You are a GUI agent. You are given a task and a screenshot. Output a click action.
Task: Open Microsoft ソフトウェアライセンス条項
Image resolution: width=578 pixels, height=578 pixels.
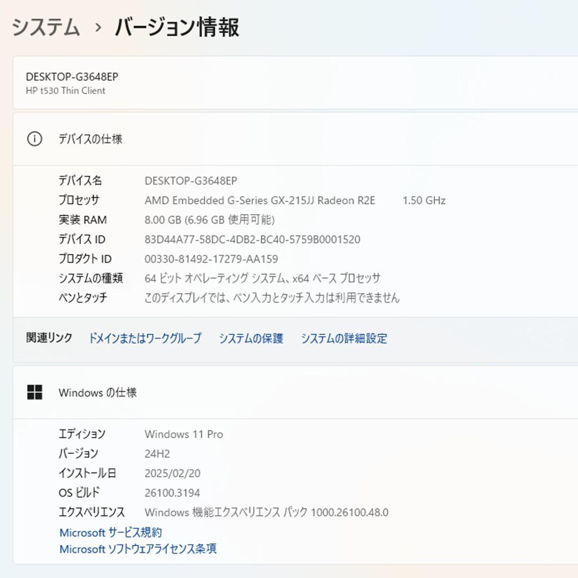click(x=138, y=549)
